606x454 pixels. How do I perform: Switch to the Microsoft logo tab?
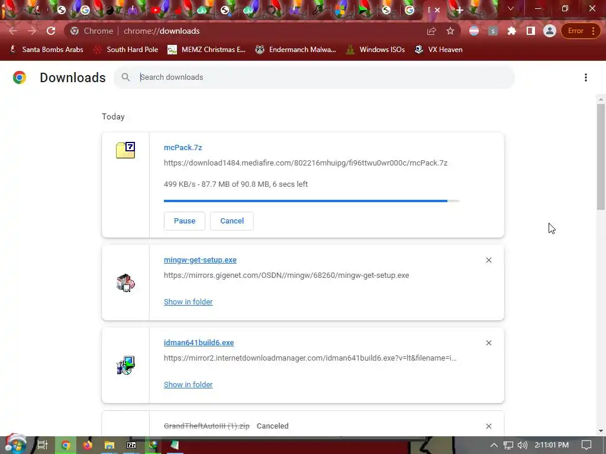pos(340,10)
